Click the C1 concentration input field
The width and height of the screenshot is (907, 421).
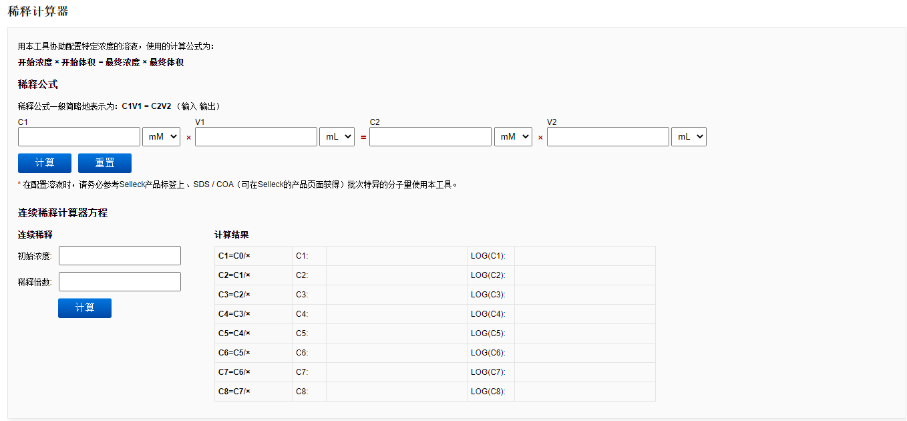pos(78,136)
